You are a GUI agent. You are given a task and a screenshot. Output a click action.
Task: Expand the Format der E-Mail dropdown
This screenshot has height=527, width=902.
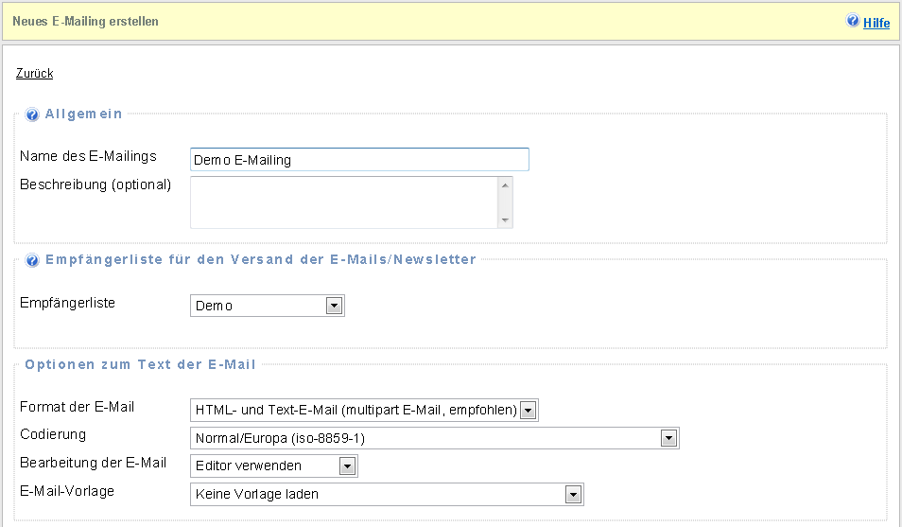(364, 410)
